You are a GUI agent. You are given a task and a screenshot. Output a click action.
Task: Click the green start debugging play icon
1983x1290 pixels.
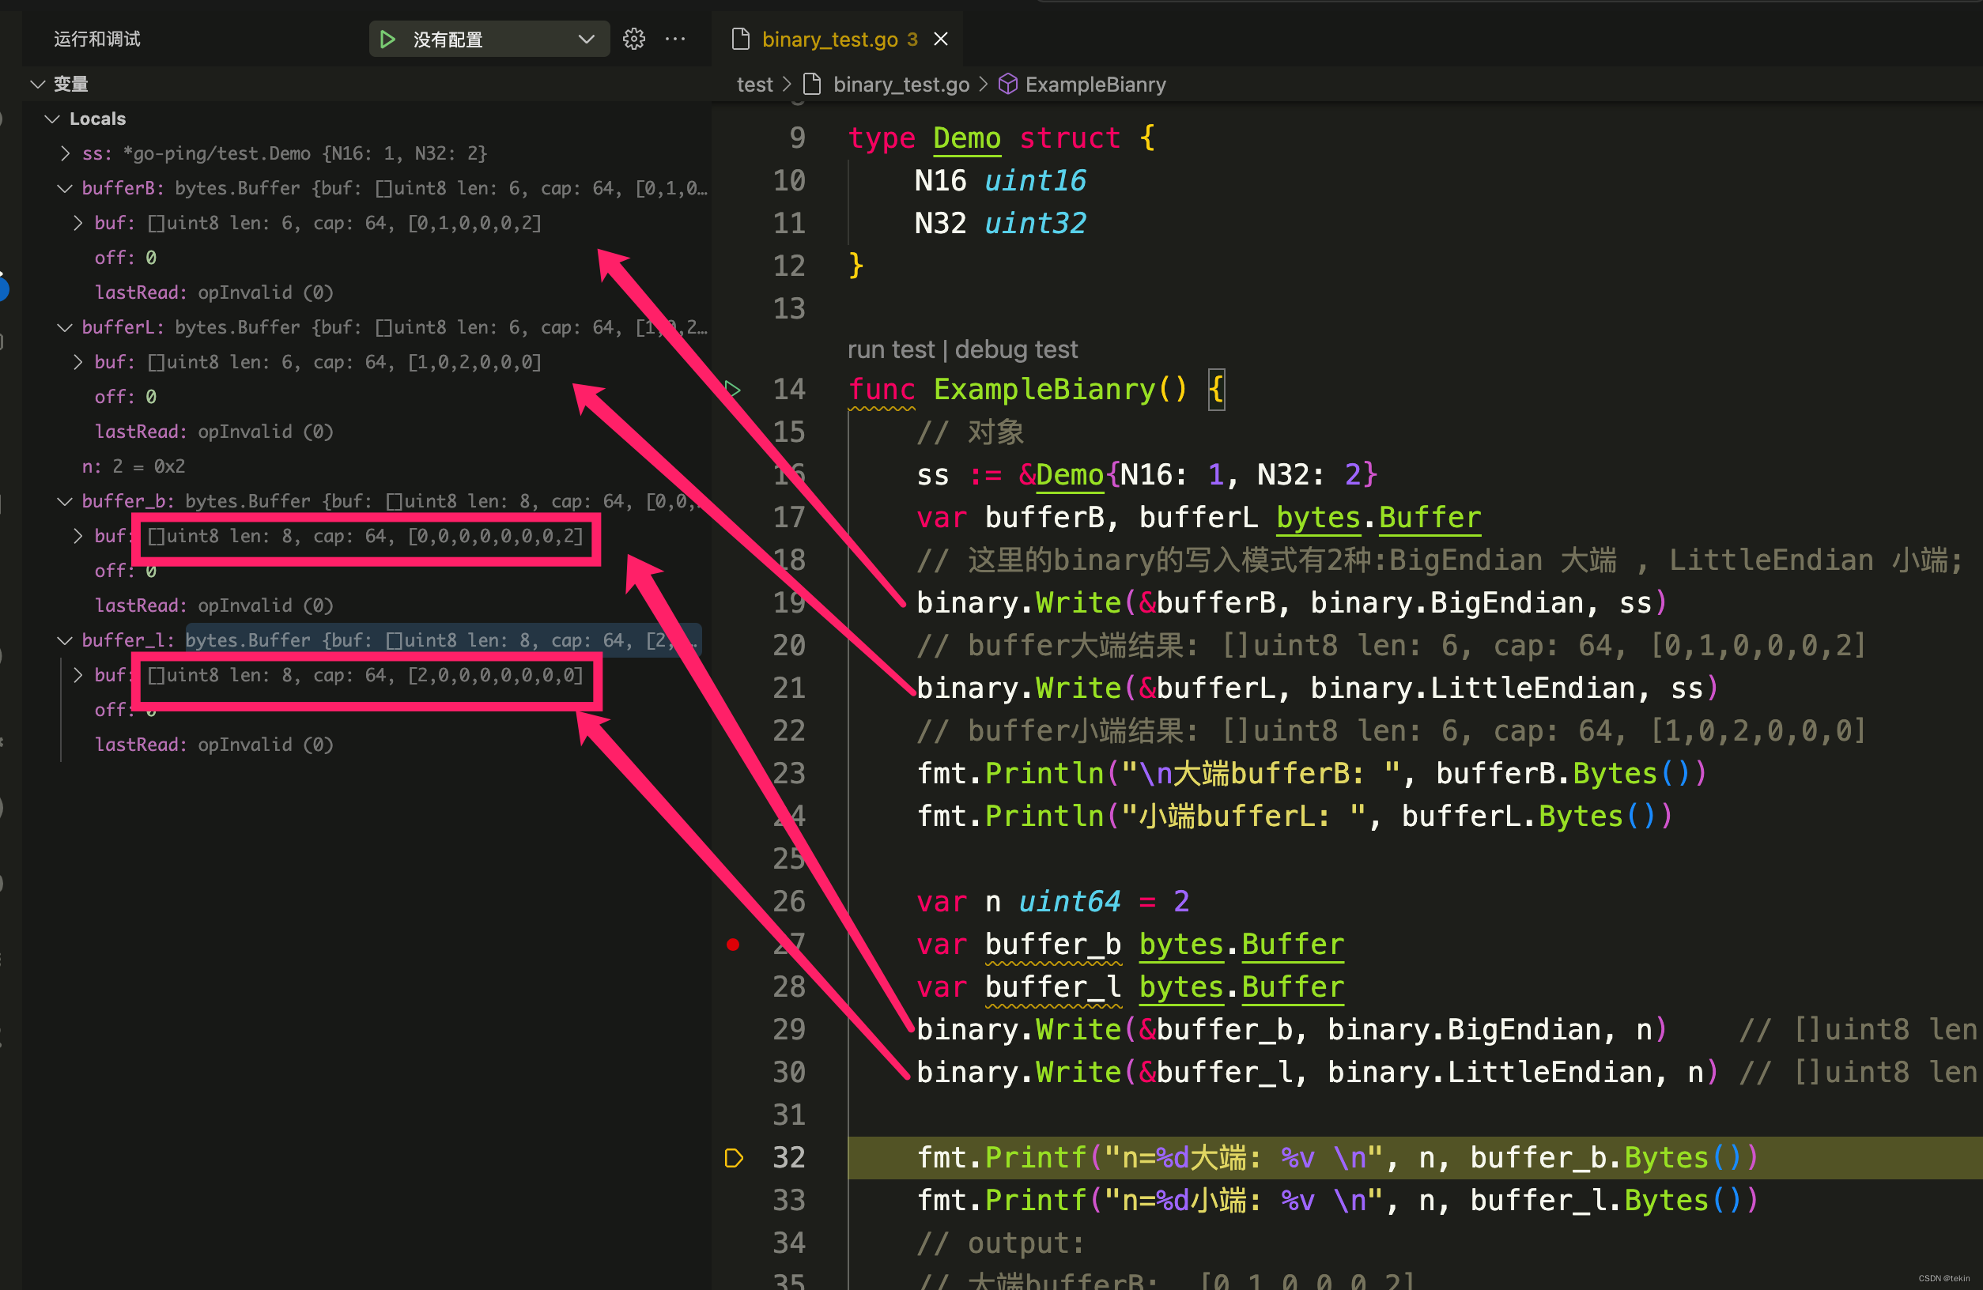pyautogui.click(x=387, y=40)
